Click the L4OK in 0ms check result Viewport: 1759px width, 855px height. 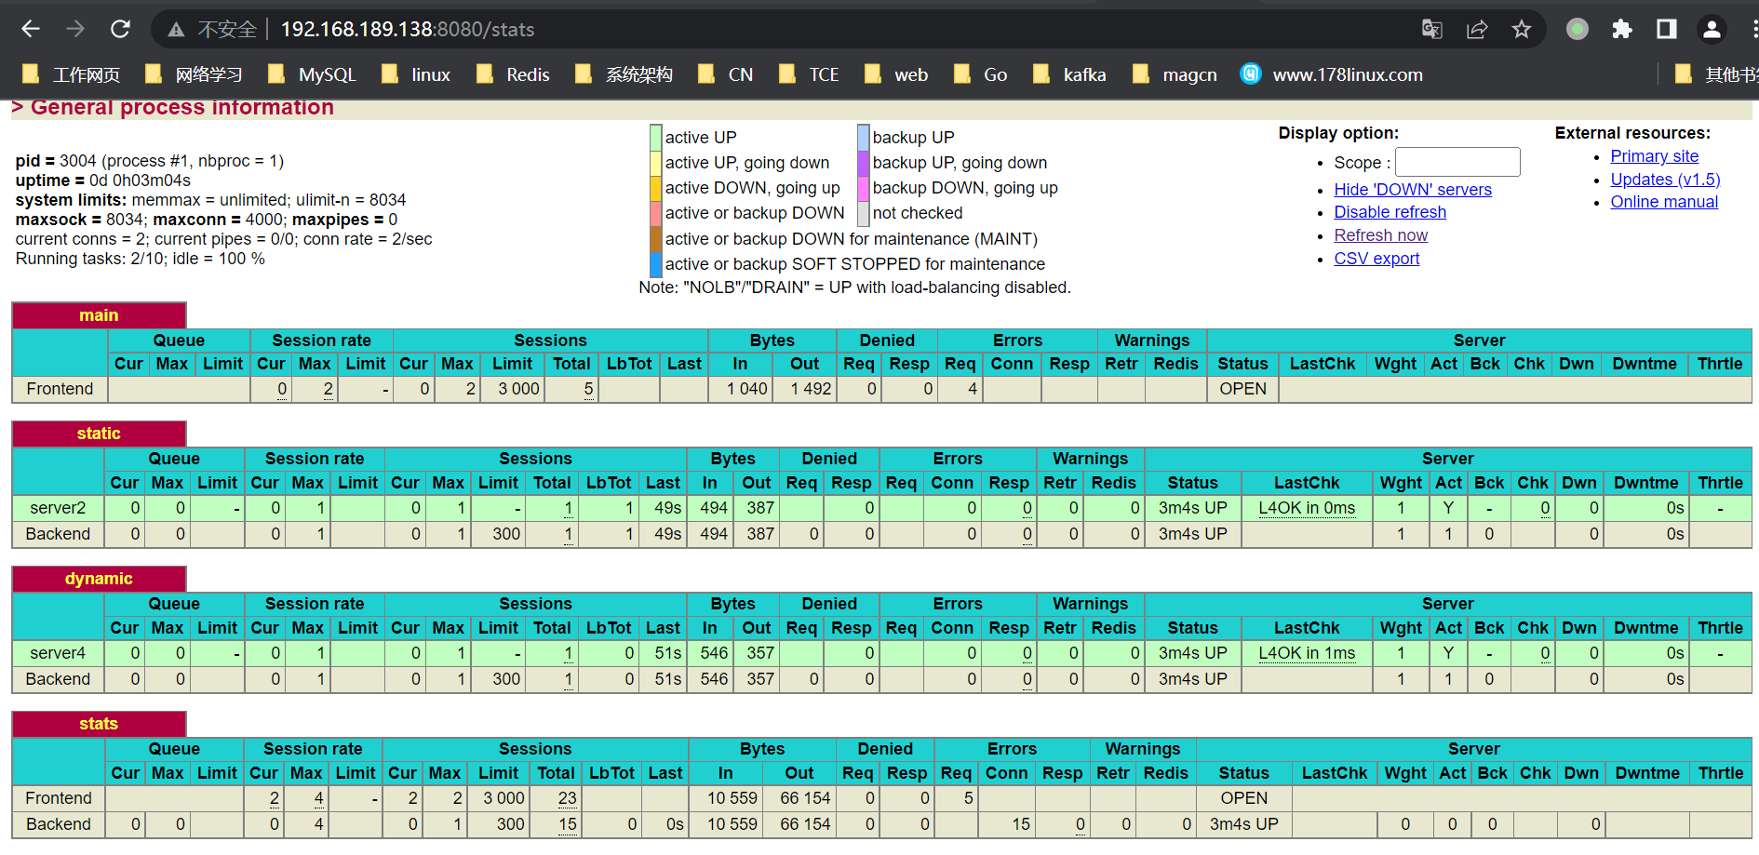1307,508
